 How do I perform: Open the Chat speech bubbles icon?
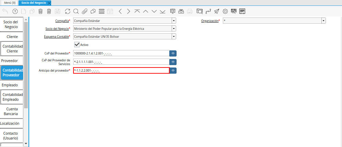point(93,11)
